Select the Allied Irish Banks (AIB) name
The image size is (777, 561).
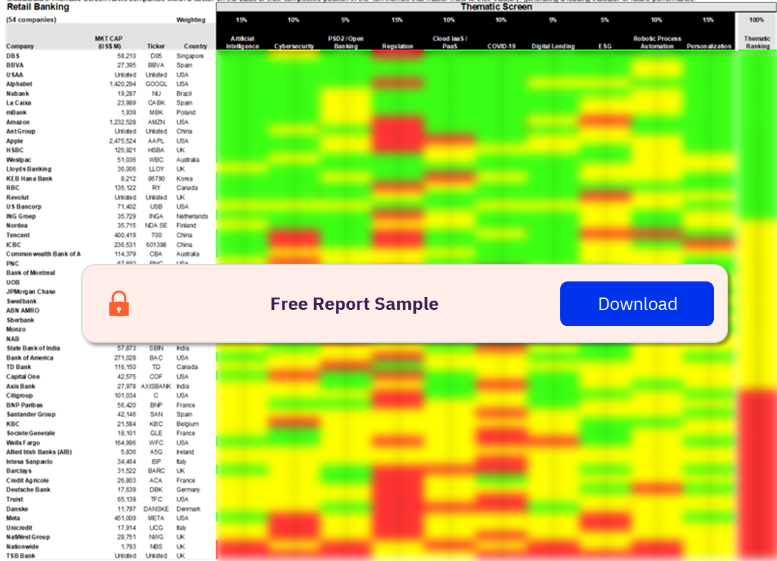tap(38, 453)
